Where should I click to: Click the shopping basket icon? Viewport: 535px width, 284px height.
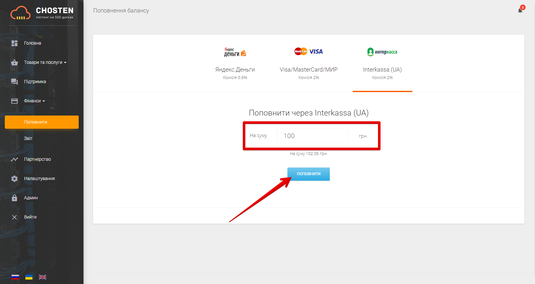tap(14, 62)
